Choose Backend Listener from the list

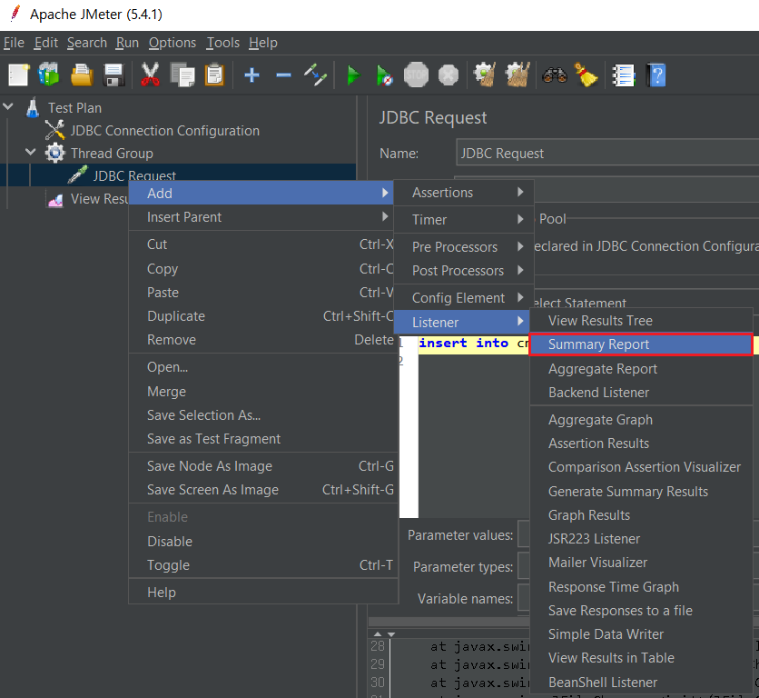641,392
